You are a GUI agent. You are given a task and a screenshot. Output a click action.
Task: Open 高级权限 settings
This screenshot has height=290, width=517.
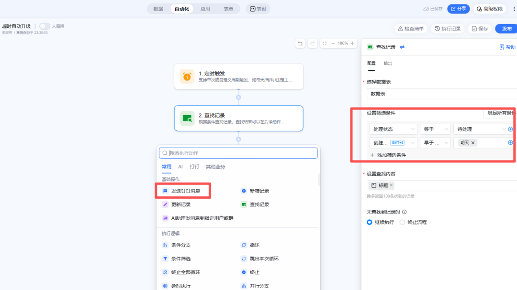point(490,9)
